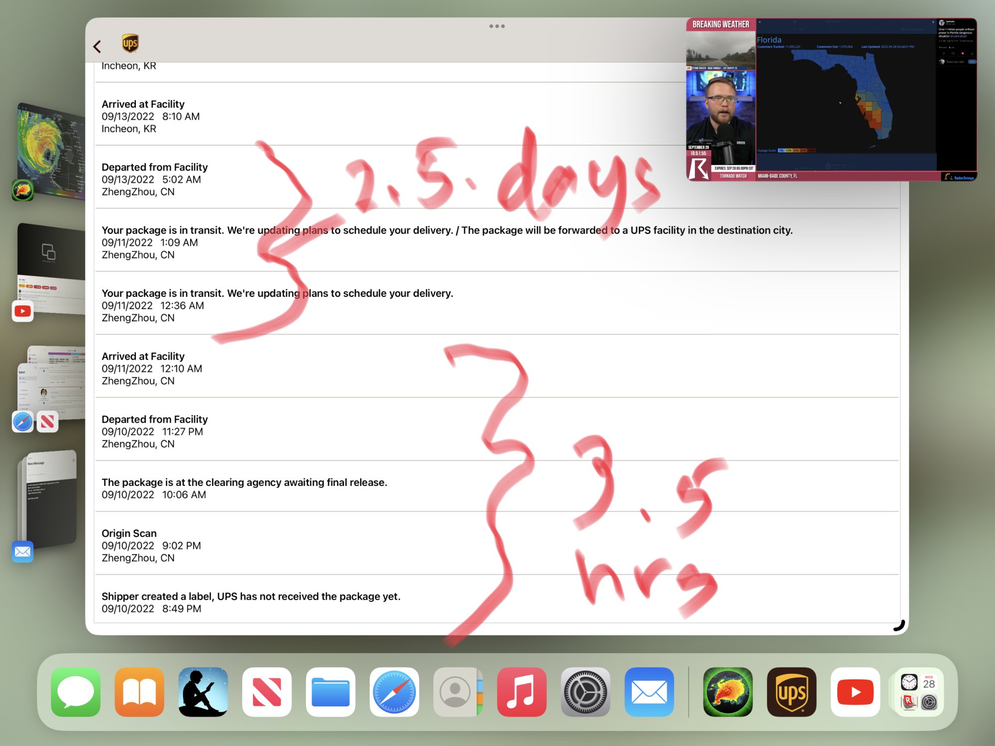Screen dimensions: 995x746
Task: Tap the back chevron in UPS app
Action: pos(97,47)
